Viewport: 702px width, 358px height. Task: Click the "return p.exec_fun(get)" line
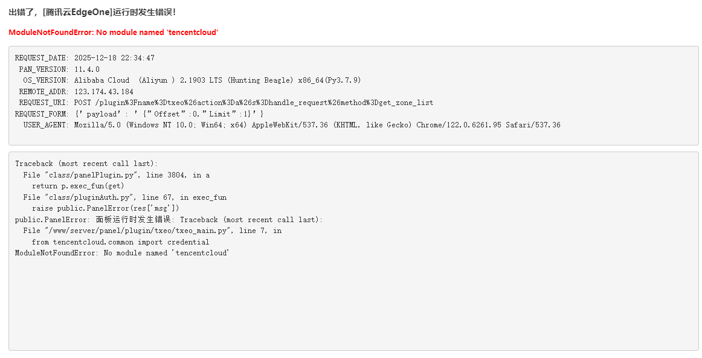click(78, 186)
